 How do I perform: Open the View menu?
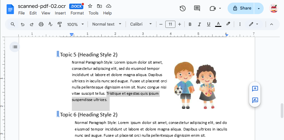click(46, 13)
